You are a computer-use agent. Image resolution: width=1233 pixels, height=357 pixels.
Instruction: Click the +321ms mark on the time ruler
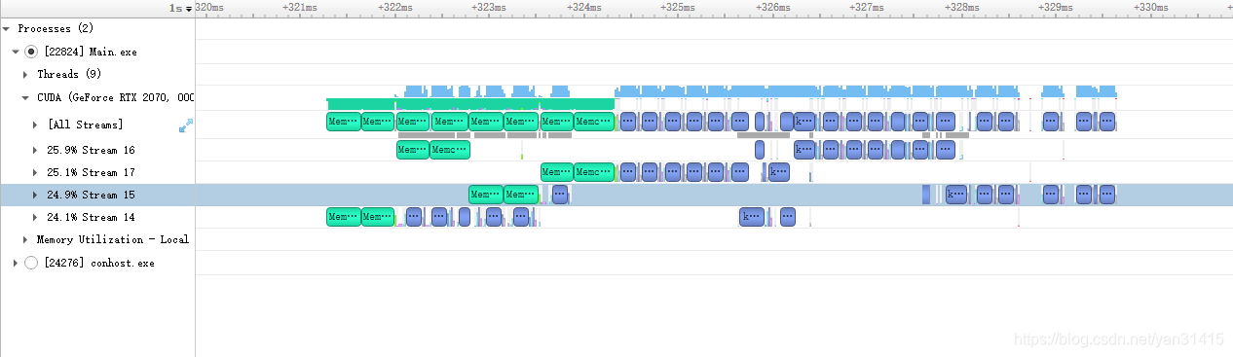[300, 7]
